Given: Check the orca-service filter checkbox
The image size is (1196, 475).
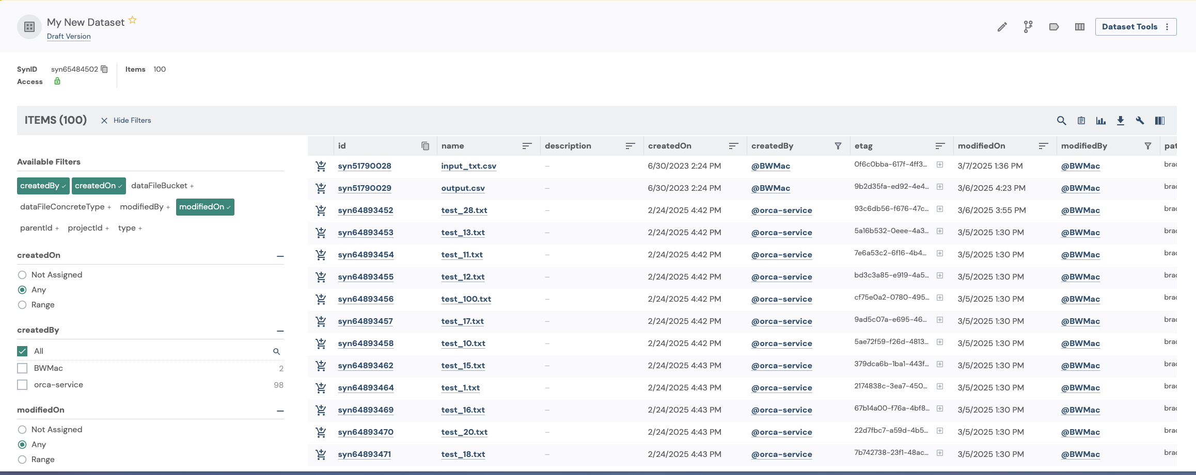Looking at the screenshot, I should pyautogui.click(x=22, y=384).
